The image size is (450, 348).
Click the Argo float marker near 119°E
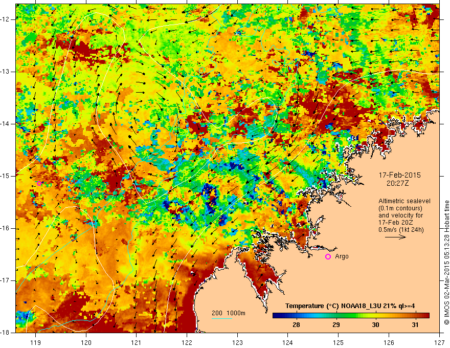pos(39,184)
